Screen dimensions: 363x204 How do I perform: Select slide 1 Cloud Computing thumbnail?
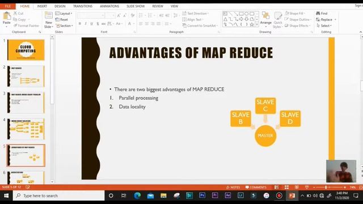point(26,50)
